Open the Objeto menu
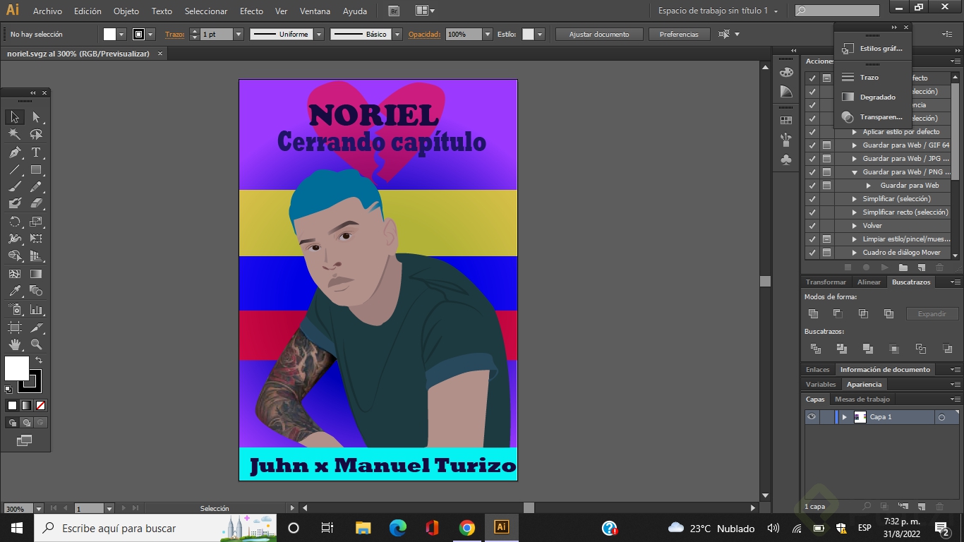964x542 pixels. click(x=126, y=11)
